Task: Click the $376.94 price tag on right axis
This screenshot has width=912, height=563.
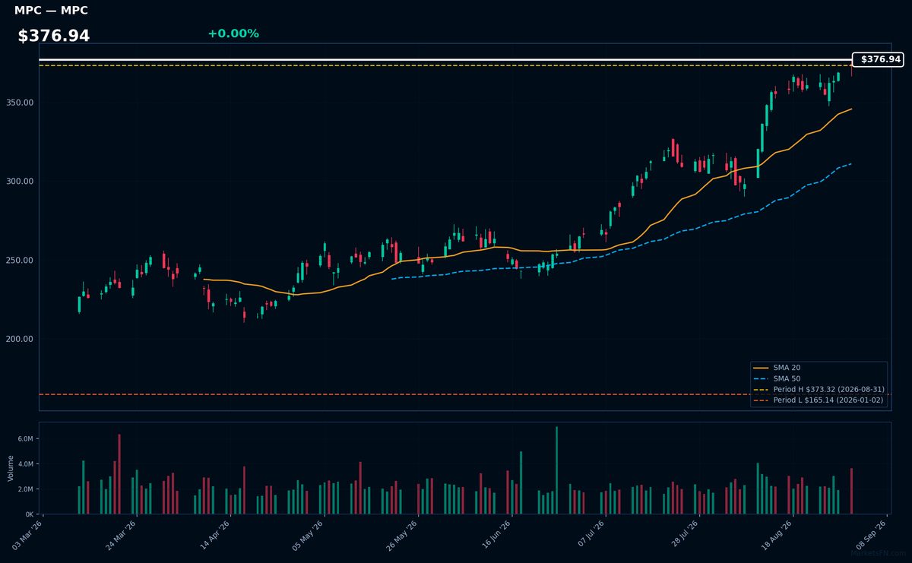Action: 878,59
